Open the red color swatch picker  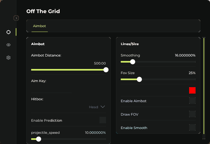click(x=192, y=90)
